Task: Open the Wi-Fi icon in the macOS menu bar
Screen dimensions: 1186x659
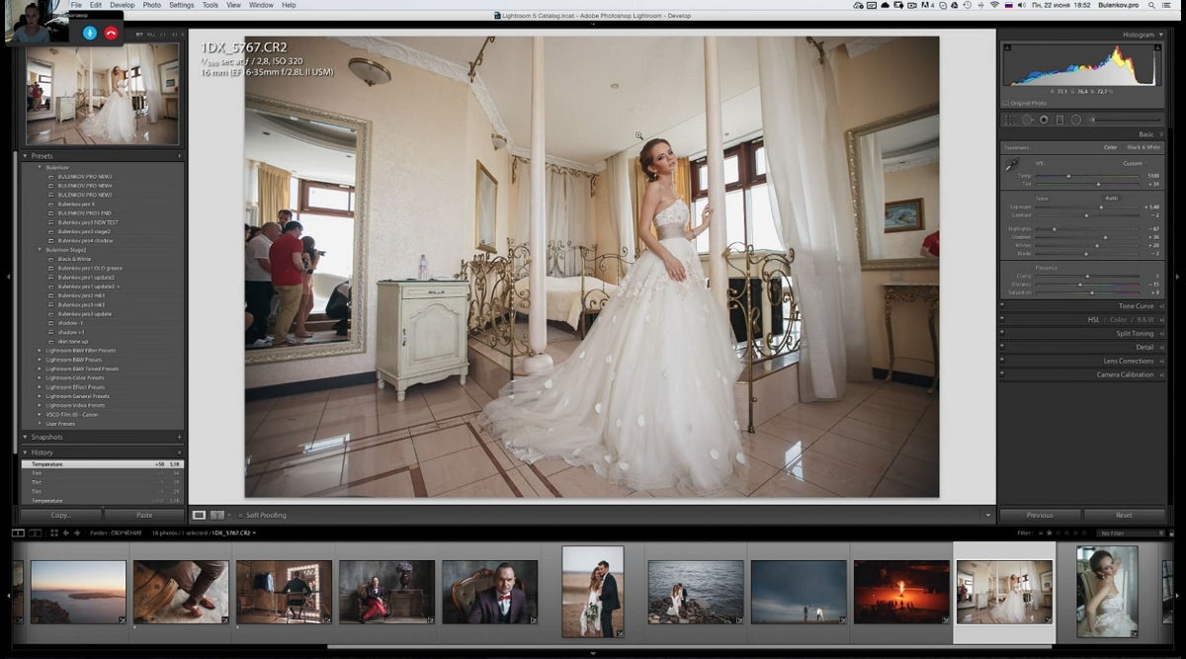Action: click(x=994, y=5)
